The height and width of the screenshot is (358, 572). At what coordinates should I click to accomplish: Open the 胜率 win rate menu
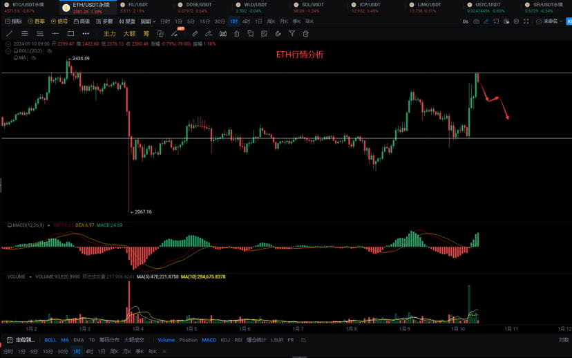(36, 21)
